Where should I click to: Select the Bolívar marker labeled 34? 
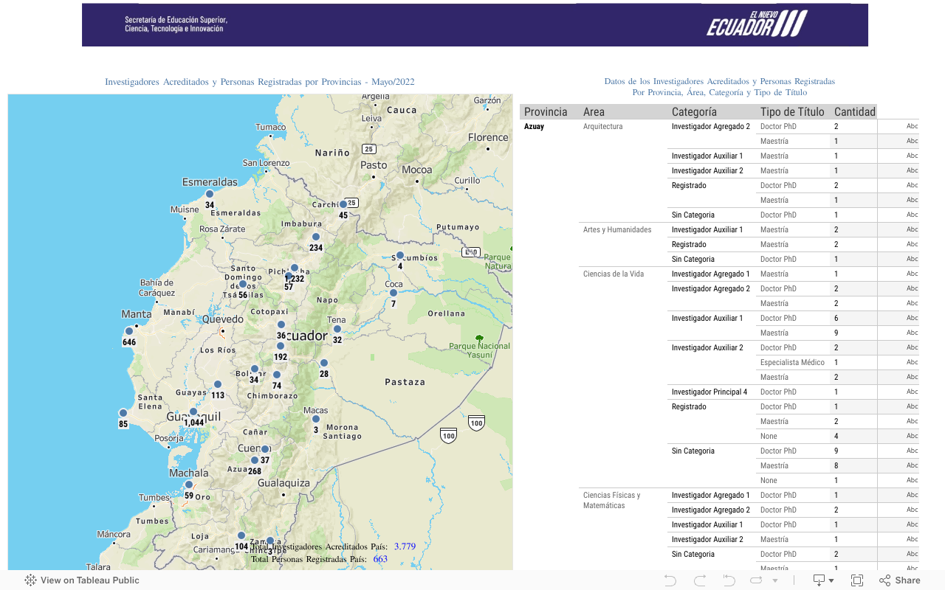pos(255,369)
